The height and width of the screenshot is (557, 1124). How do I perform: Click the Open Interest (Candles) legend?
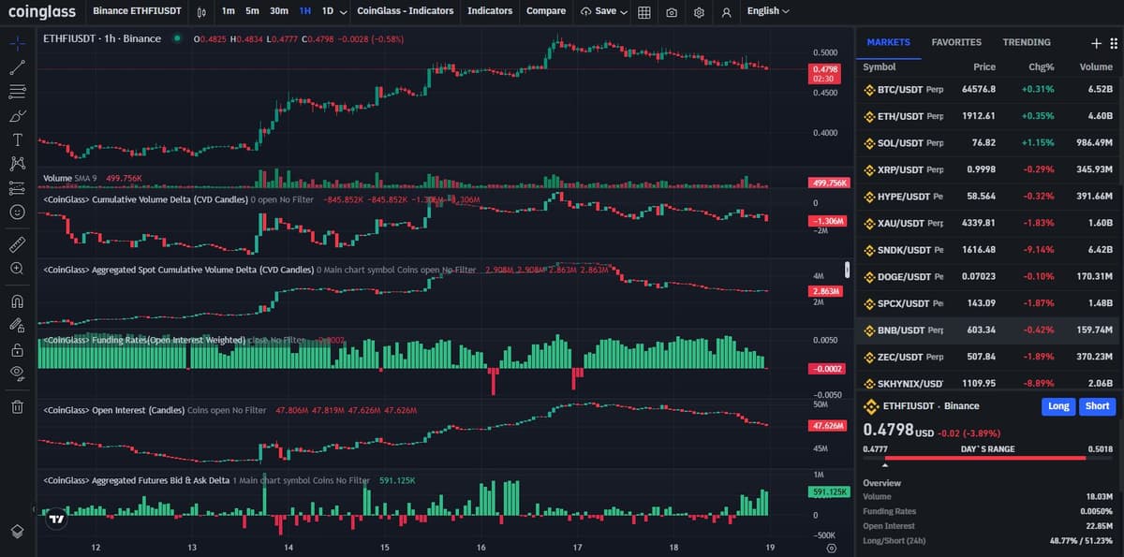point(155,410)
